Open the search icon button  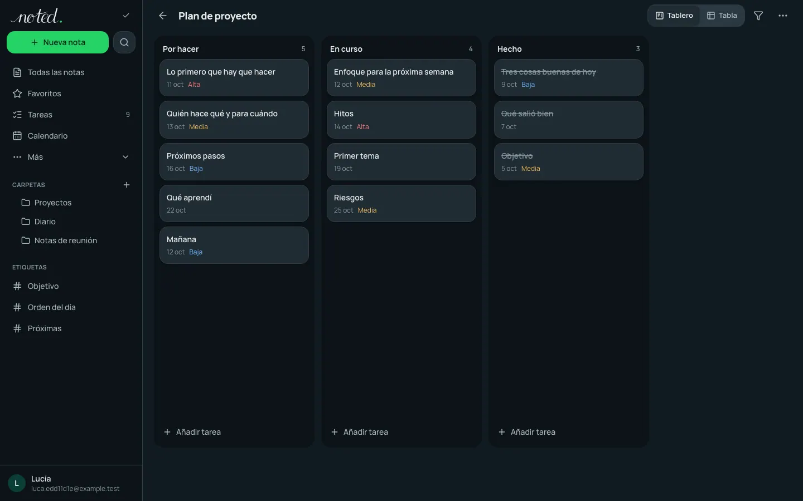(124, 42)
